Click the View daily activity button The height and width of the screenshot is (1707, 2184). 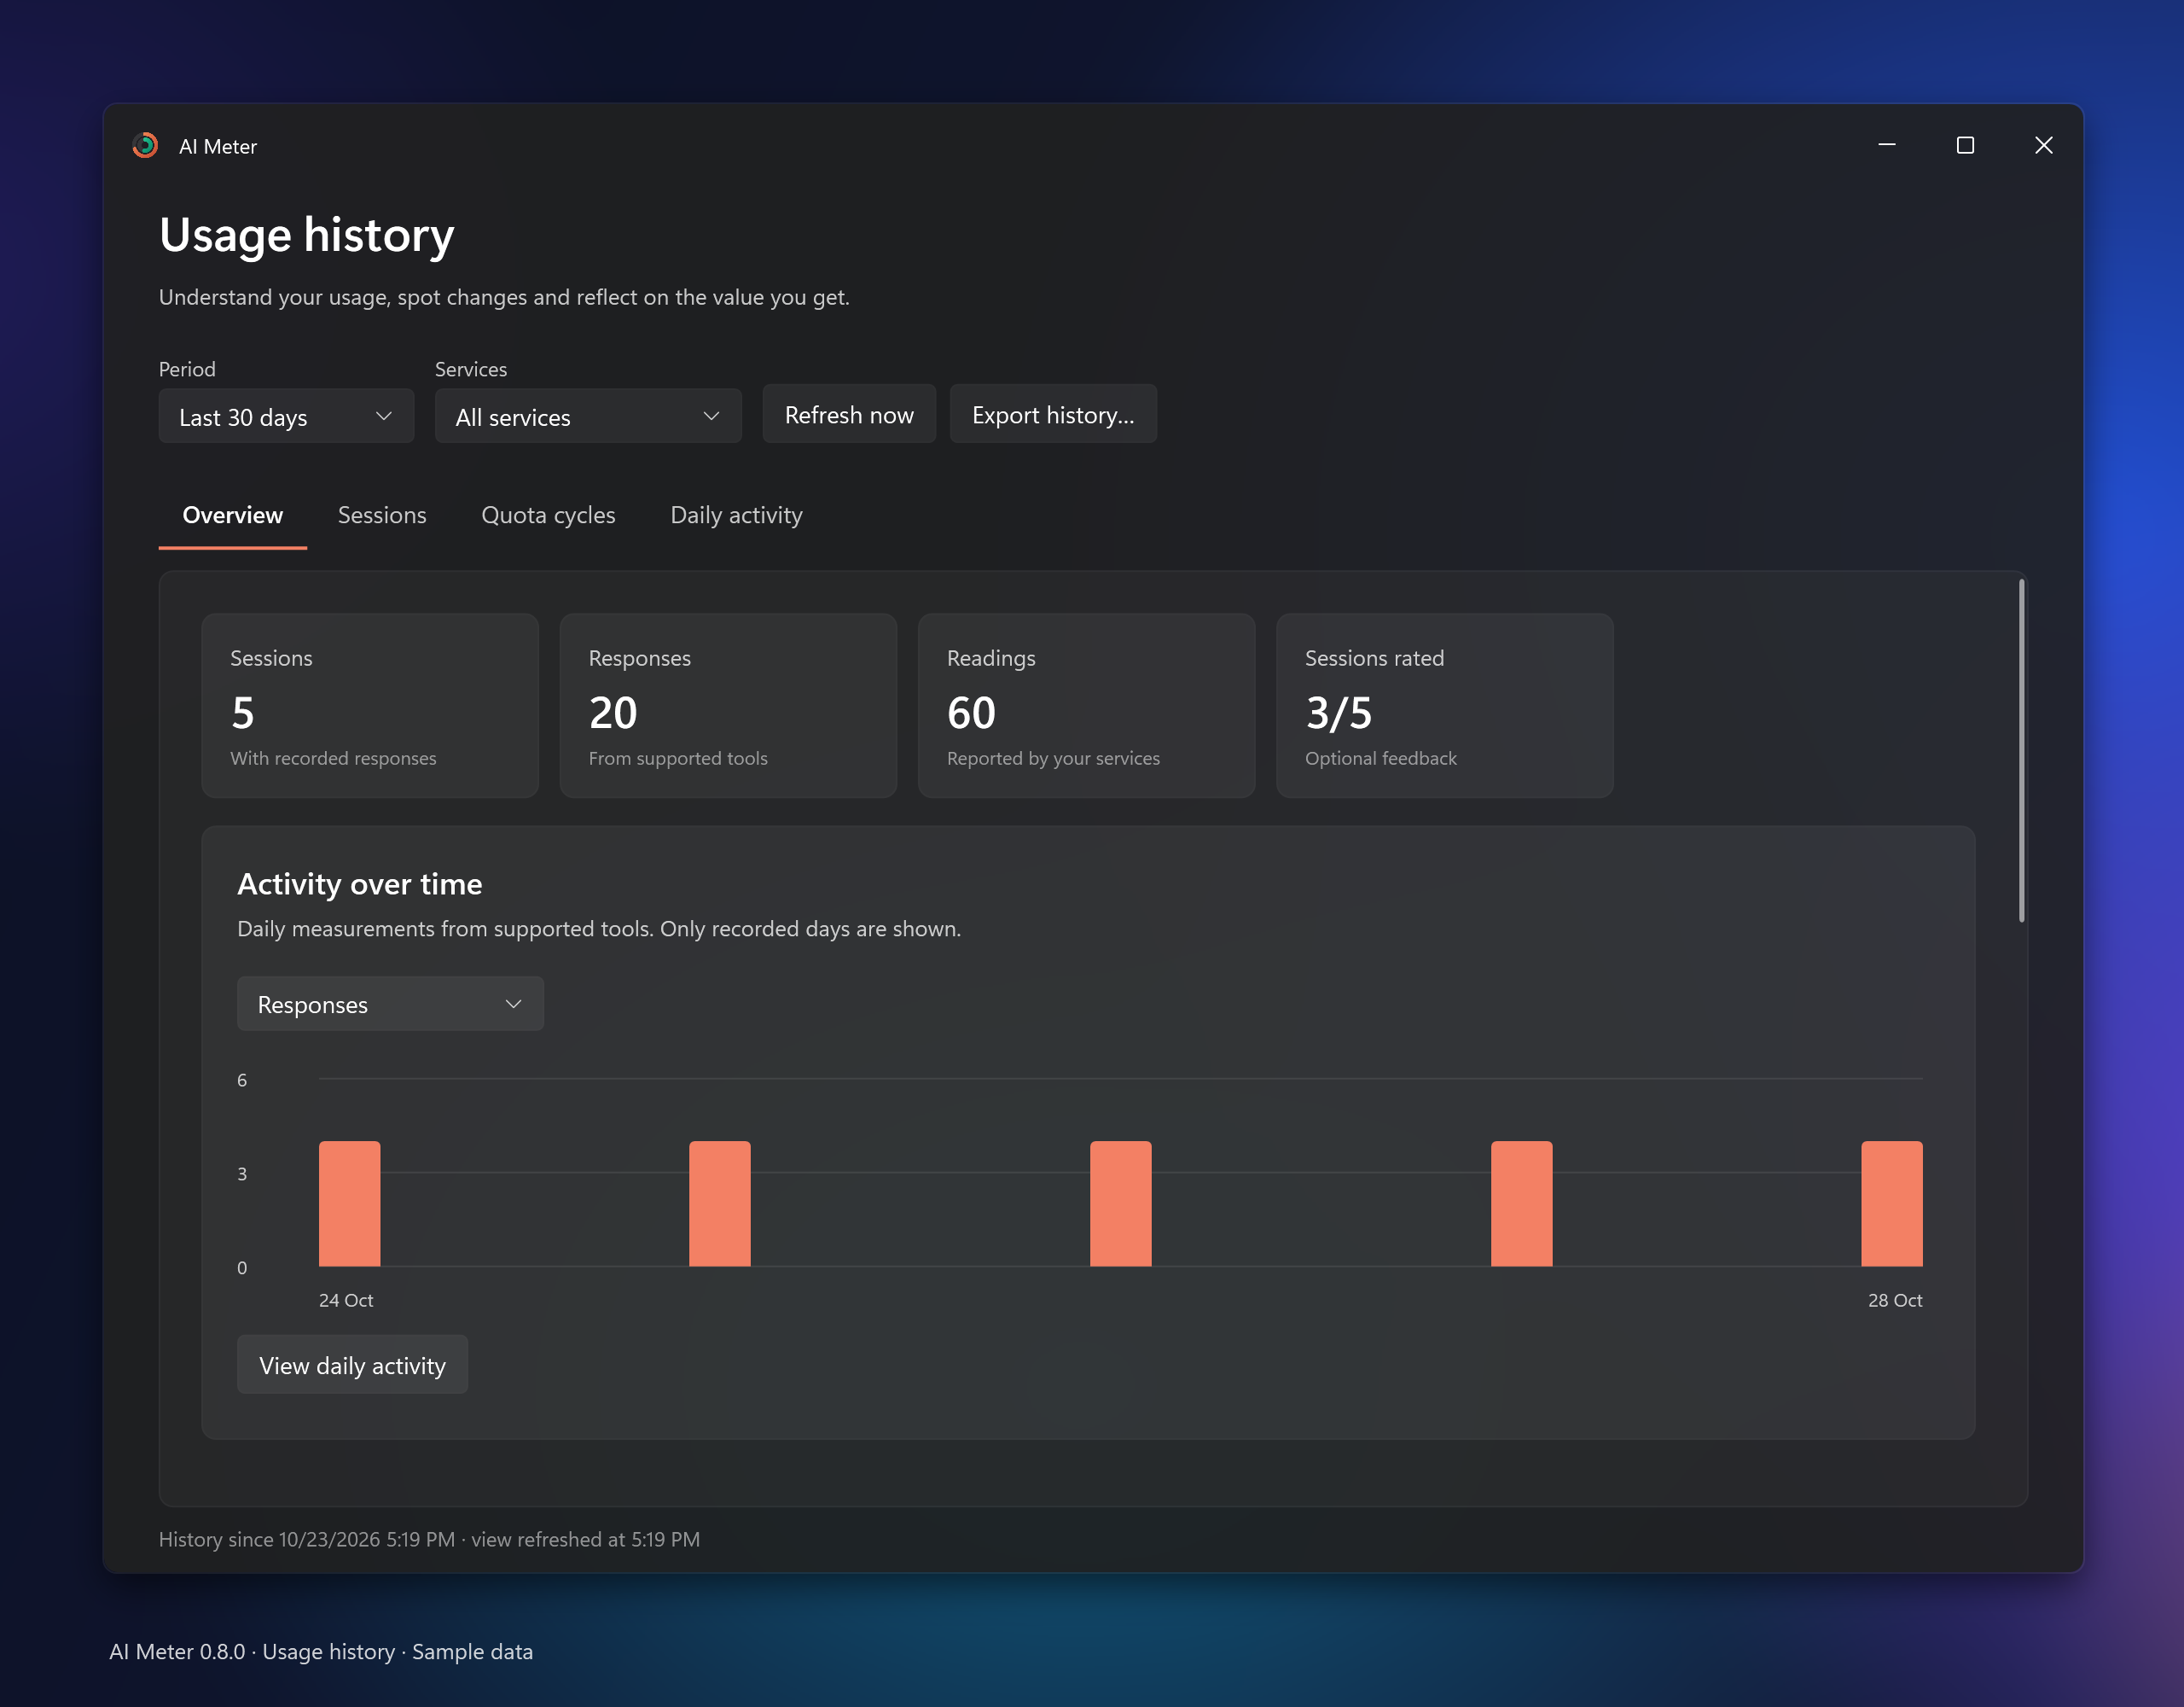coord(352,1365)
